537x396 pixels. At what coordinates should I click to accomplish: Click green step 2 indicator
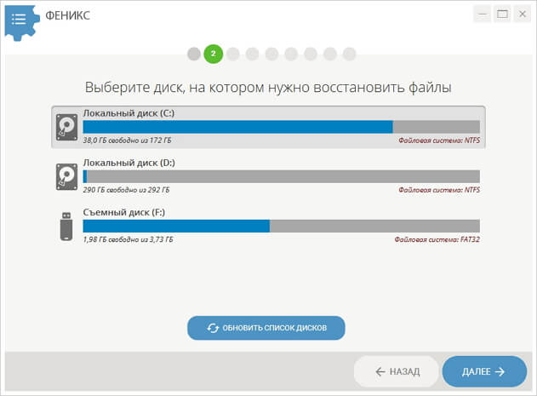214,54
